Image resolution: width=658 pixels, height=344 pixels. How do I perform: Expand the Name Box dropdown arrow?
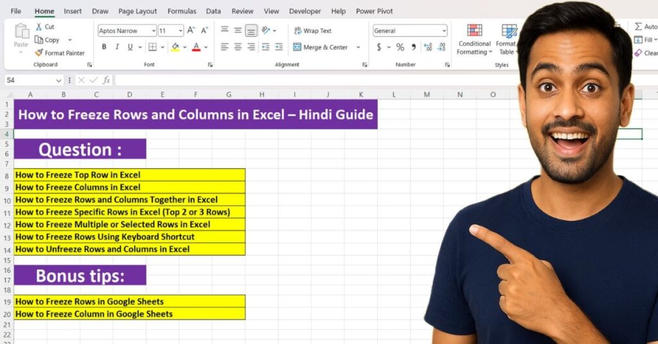pyautogui.click(x=58, y=80)
